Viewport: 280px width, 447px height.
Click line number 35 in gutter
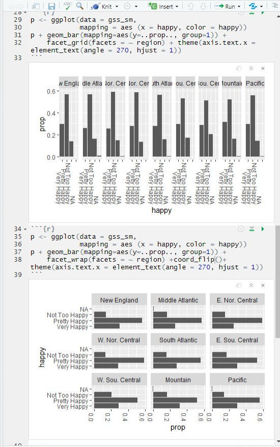coord(18,237)
